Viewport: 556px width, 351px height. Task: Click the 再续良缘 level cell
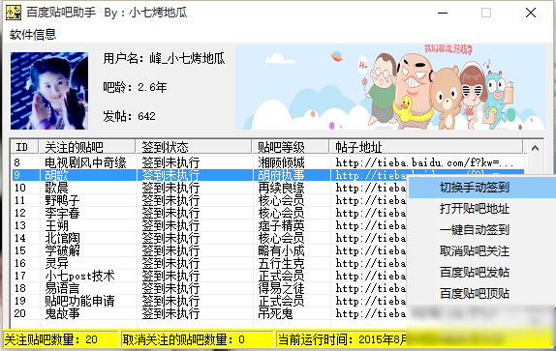281,188
